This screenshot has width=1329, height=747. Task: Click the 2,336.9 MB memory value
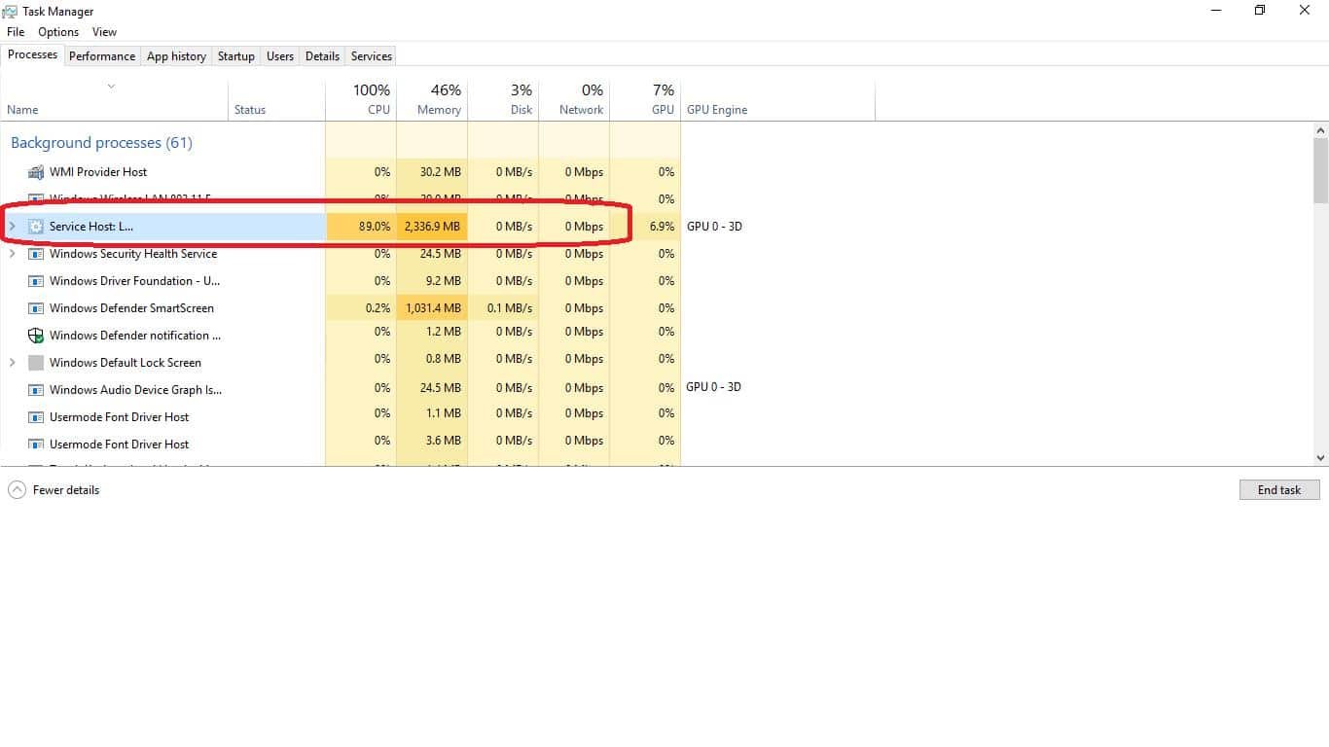(x=432, y=227)
